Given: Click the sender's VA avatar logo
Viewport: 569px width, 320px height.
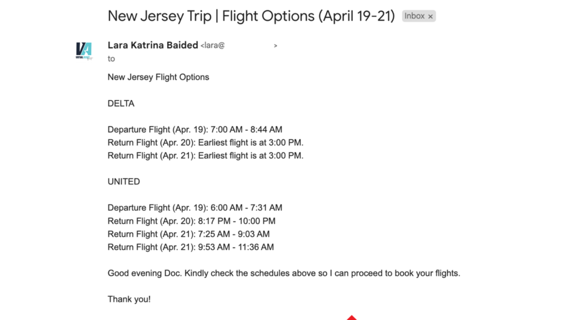Looking at the screenshot, I should pos(83,51).
